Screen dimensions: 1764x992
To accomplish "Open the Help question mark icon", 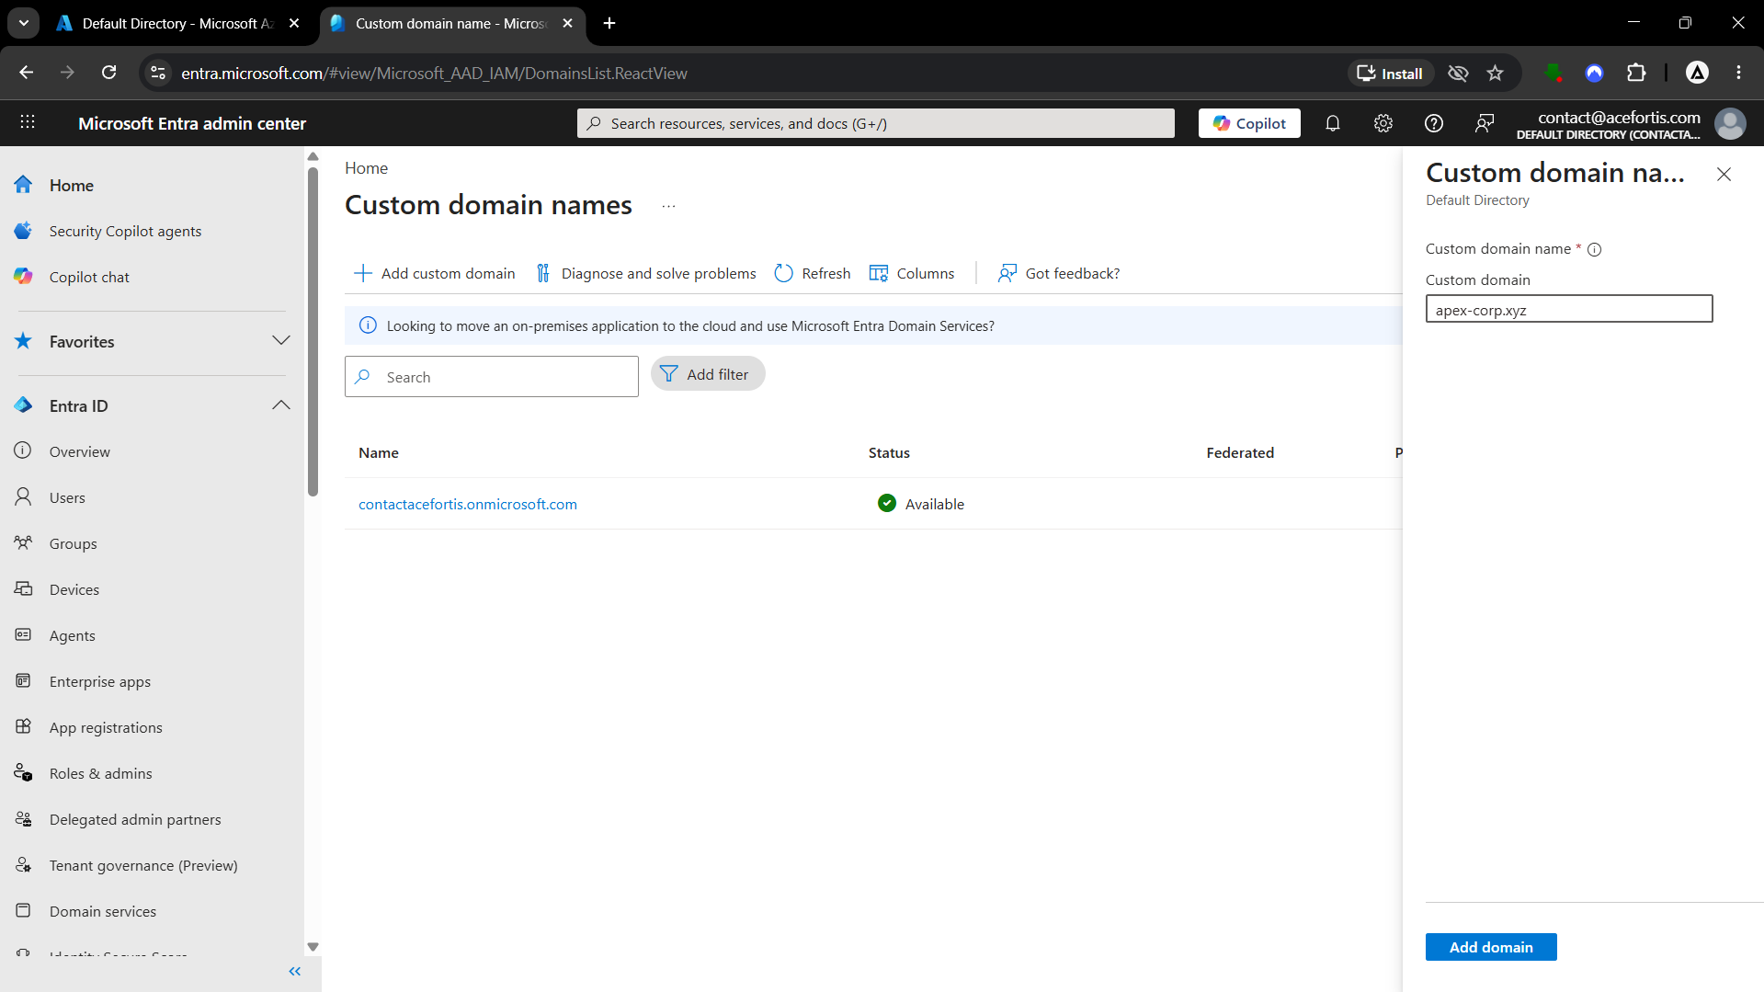I will tap(1434, 123).
